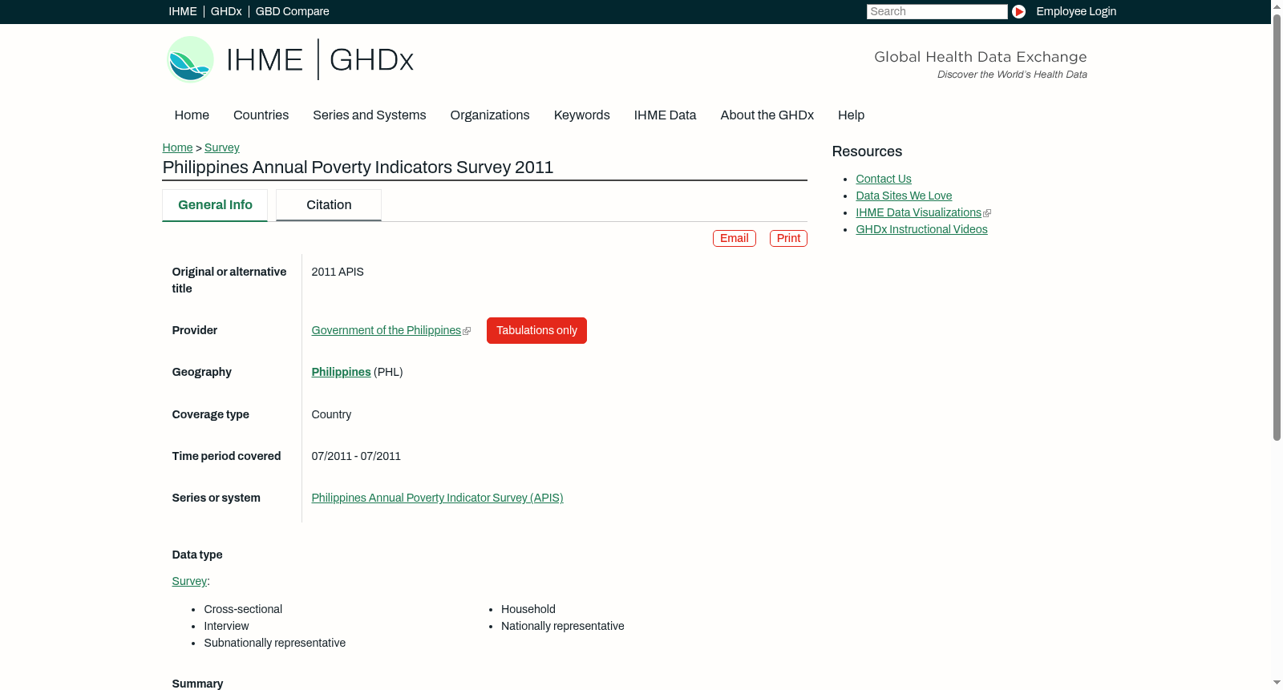Click the '07/2011 - 07/2011' time period value

click(x=356, y=457)
